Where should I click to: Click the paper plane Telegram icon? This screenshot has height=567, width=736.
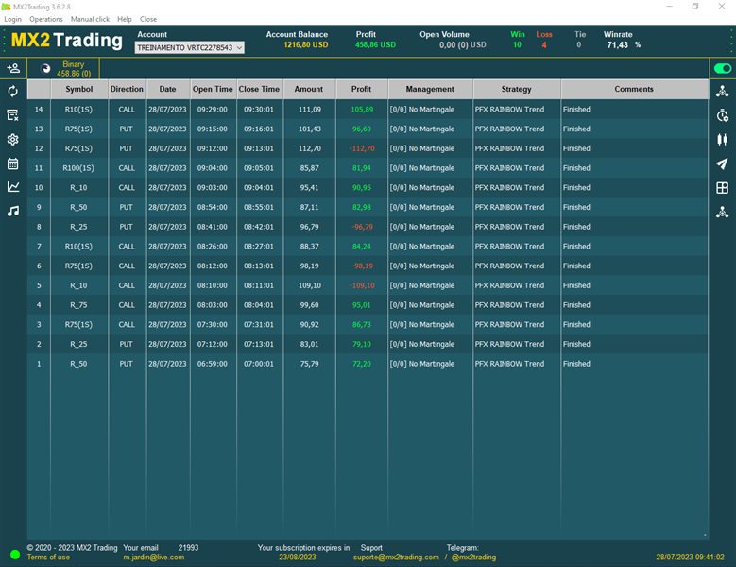723,164
